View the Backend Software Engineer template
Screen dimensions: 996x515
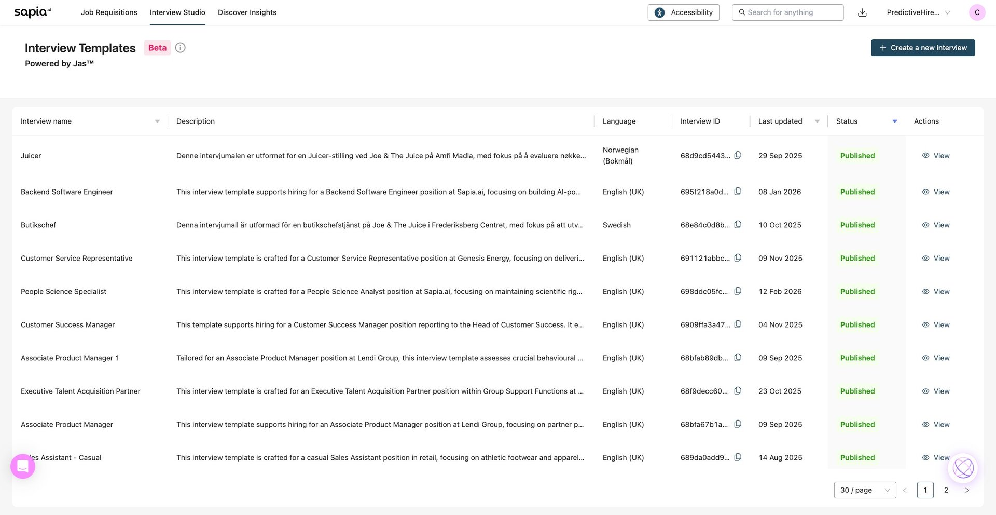pyautogui.click(x=936, y=192)
